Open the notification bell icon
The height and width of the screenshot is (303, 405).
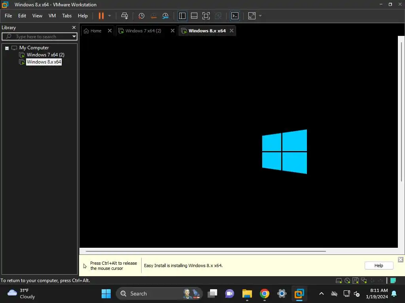(394, 294)
